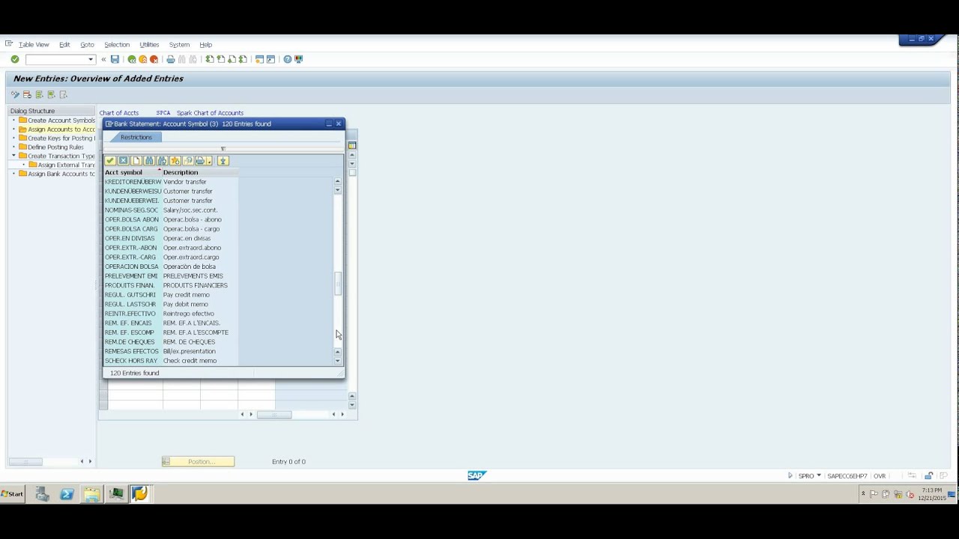This screenshot has width=959, height=539.
Task: Collapse the Create Transaction Type tree node
Action: tap(13, 156)
